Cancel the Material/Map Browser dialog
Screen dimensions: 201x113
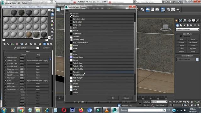pyautogui.click(x=127, y=98)
